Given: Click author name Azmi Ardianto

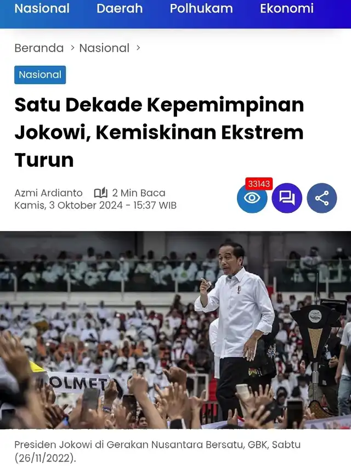Looking at the screenshot, I should coord(48,193).
